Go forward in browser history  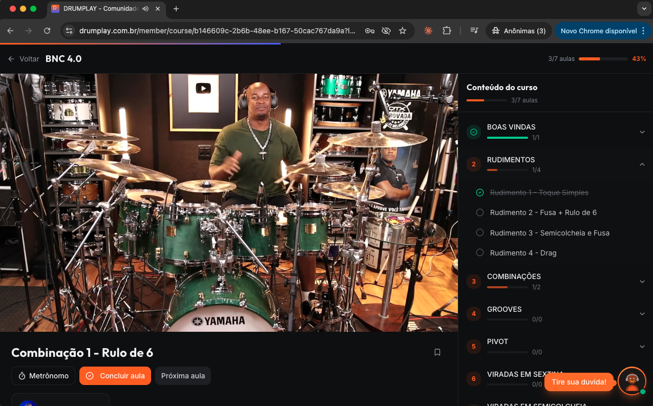[29, 31]
